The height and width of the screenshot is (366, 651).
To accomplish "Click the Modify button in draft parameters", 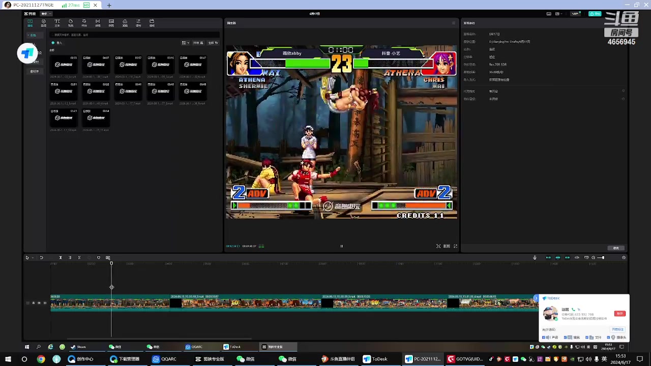I will click(616, 248).
